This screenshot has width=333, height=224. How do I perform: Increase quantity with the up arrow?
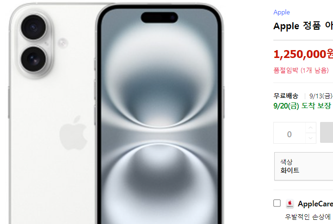pos(311,128)
